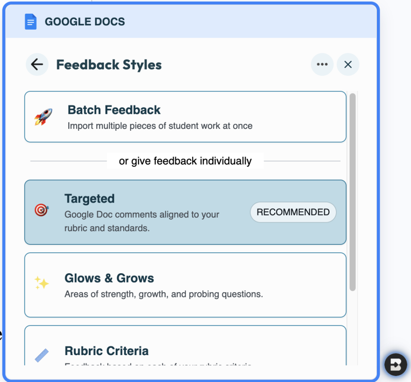Click the Google Docs document icon

click(31, 21)
